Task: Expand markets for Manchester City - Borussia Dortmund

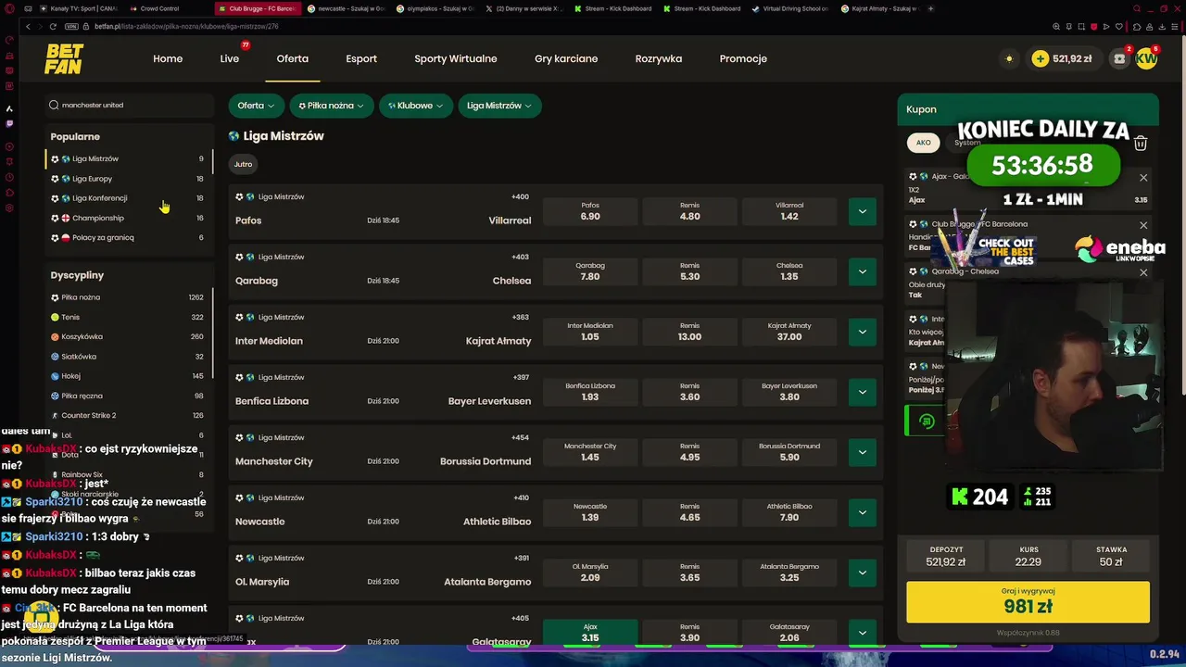Action: [862, 452]
